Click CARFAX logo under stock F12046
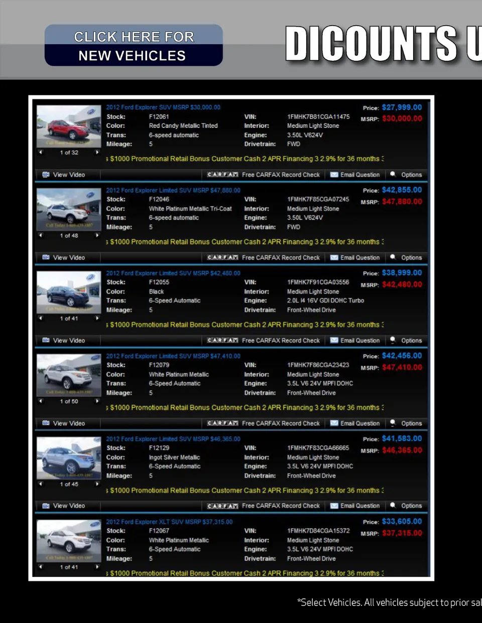 [222, 257]
